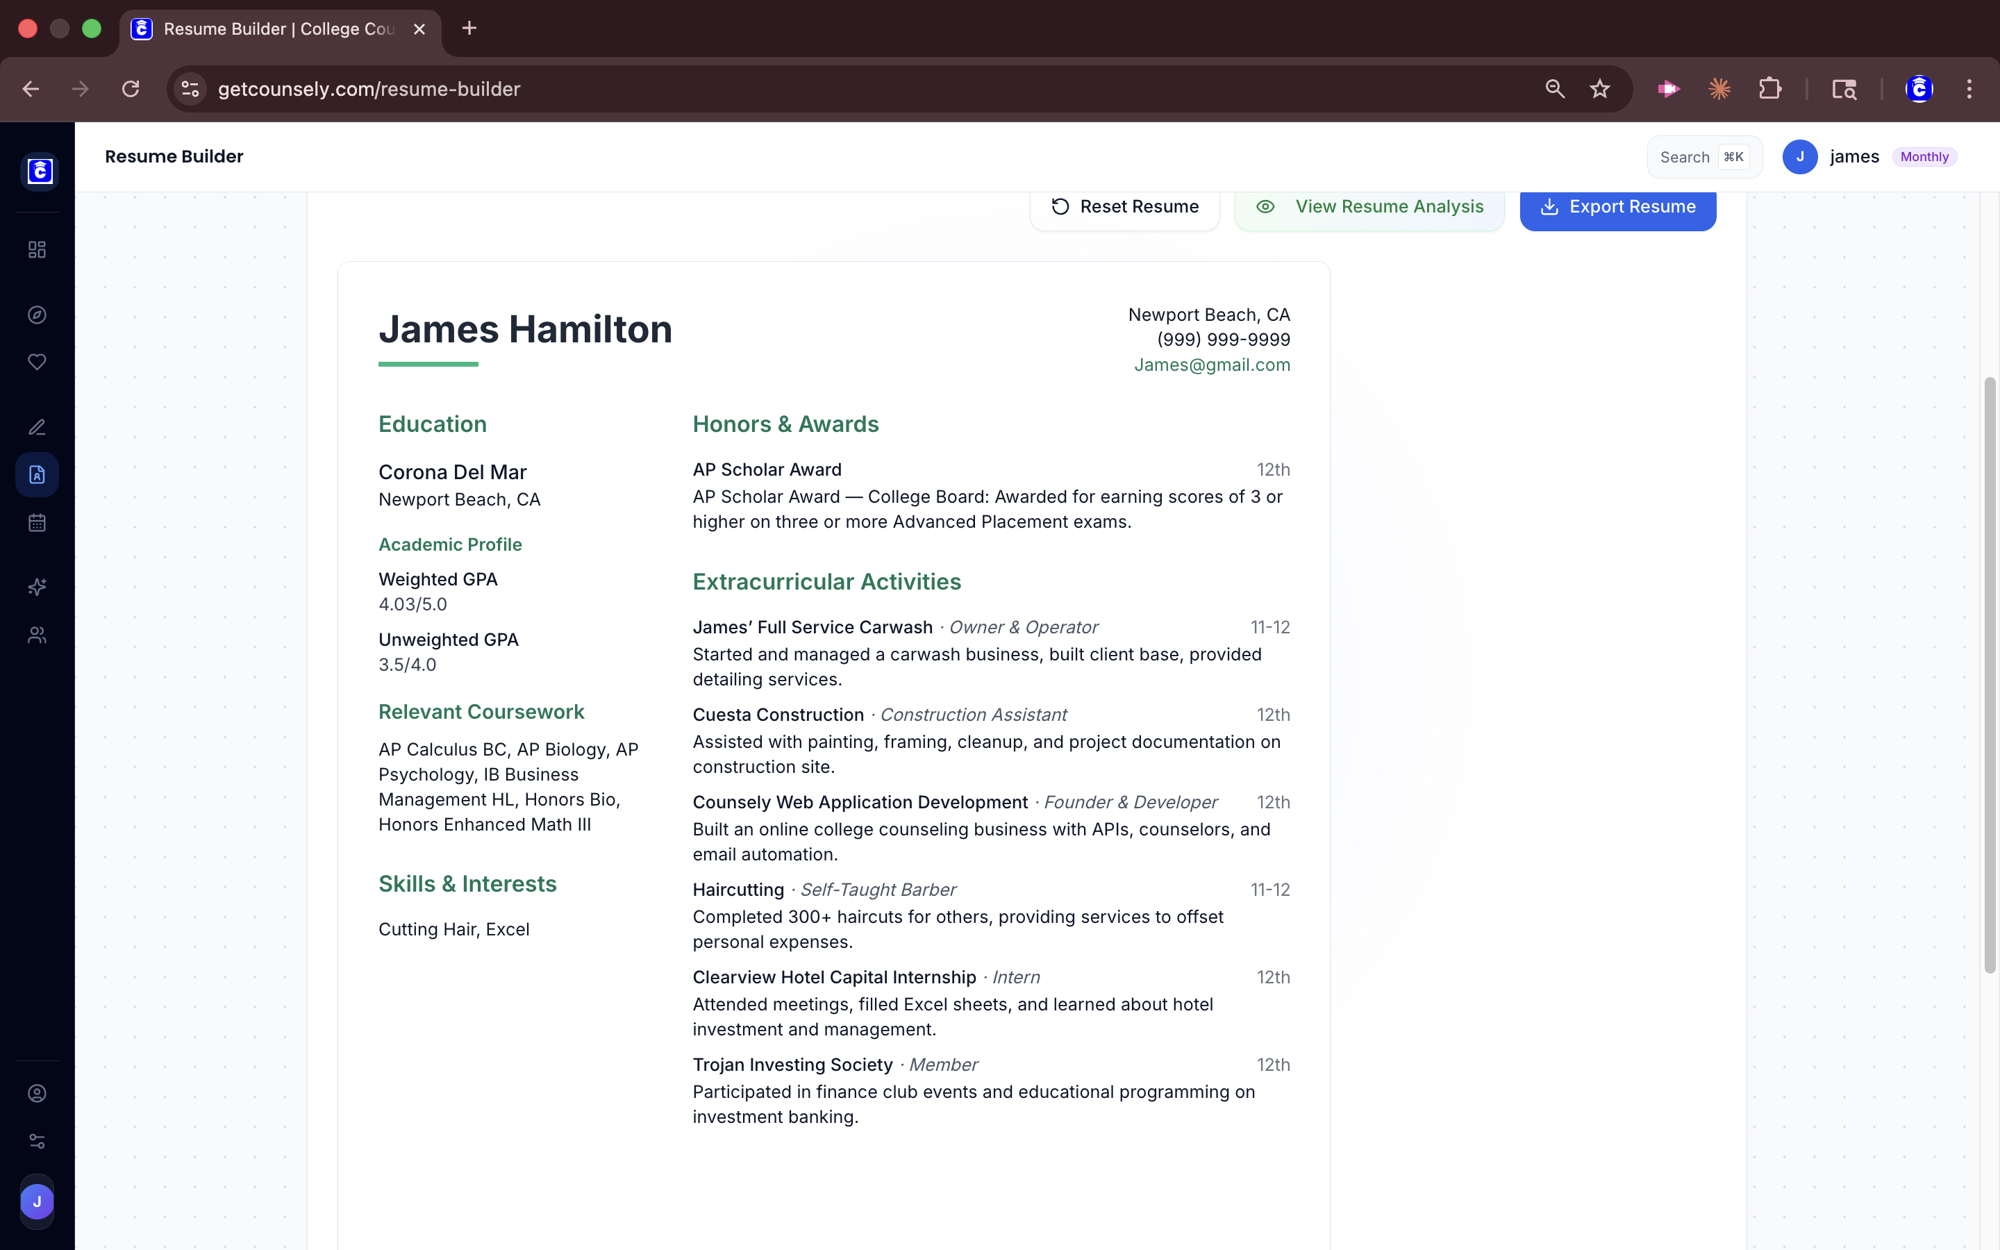
Task: Select the AI sparkles icon in sidebar
Action: pos(37,587)
